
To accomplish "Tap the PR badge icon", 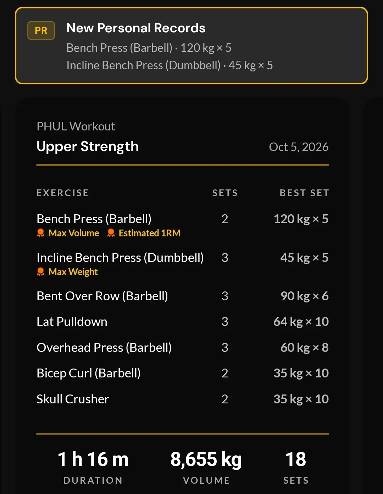I will click(x=41, y=31).
